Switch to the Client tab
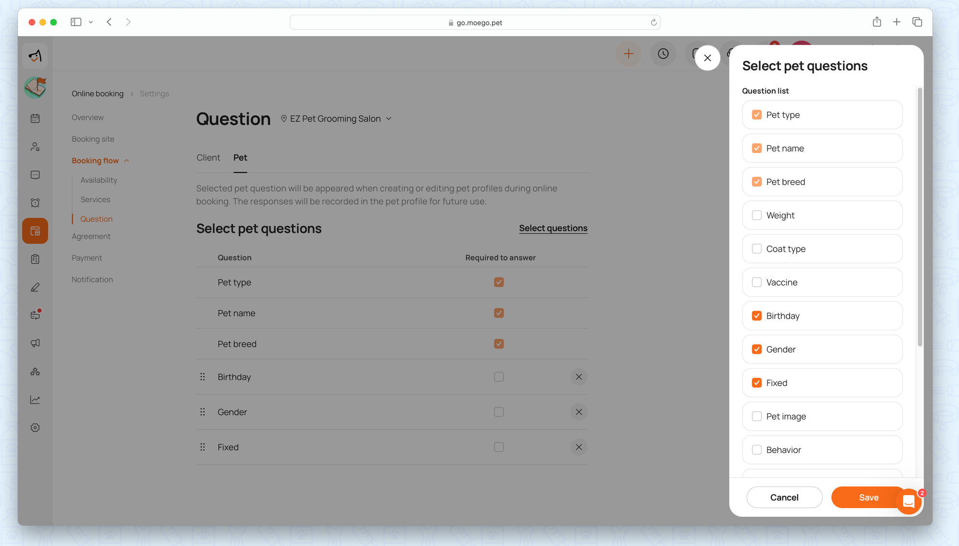959x546 pixels. pyautogui.click(x=208, y=158)
